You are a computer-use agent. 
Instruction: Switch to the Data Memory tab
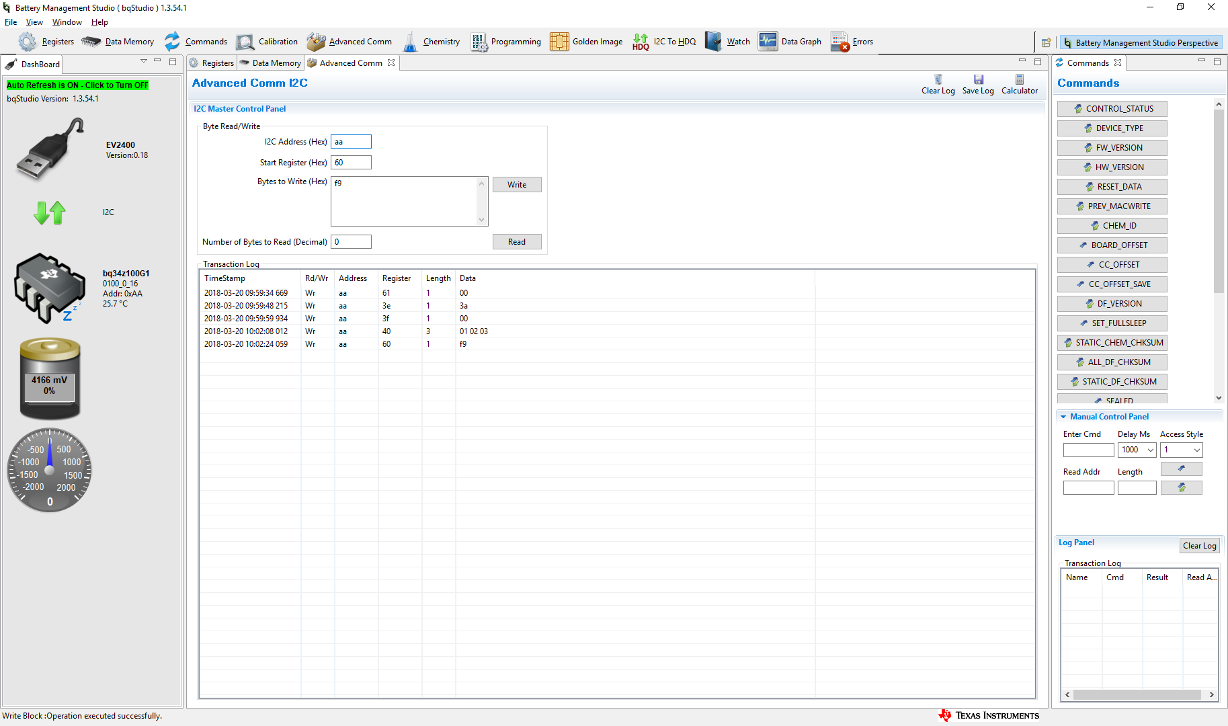coord(271,63)
